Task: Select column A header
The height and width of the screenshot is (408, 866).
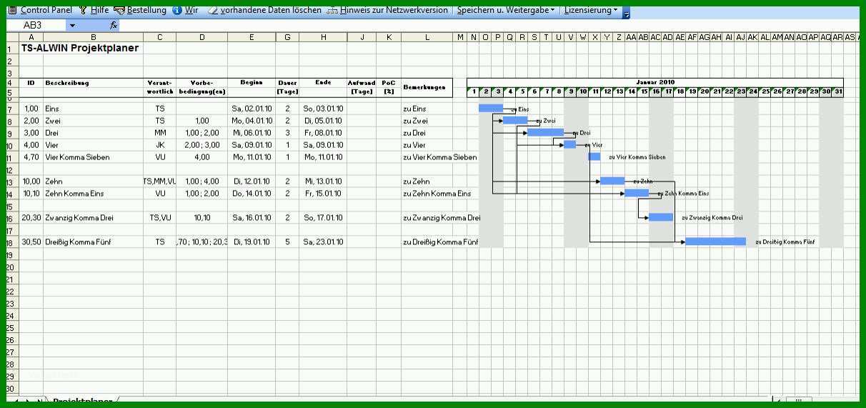Action: [31, 37]
